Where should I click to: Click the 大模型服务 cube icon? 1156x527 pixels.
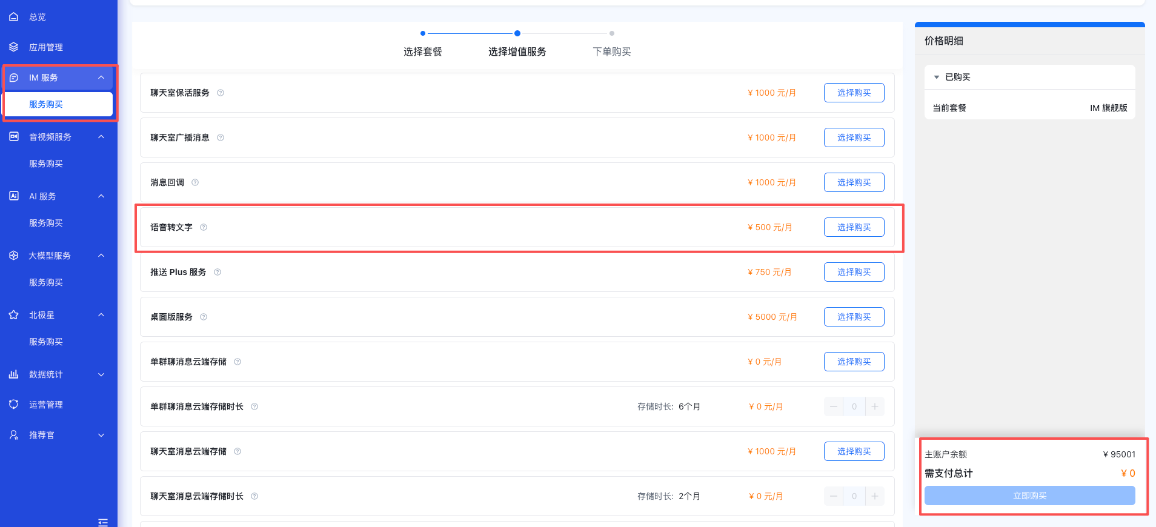pos(13,256)
